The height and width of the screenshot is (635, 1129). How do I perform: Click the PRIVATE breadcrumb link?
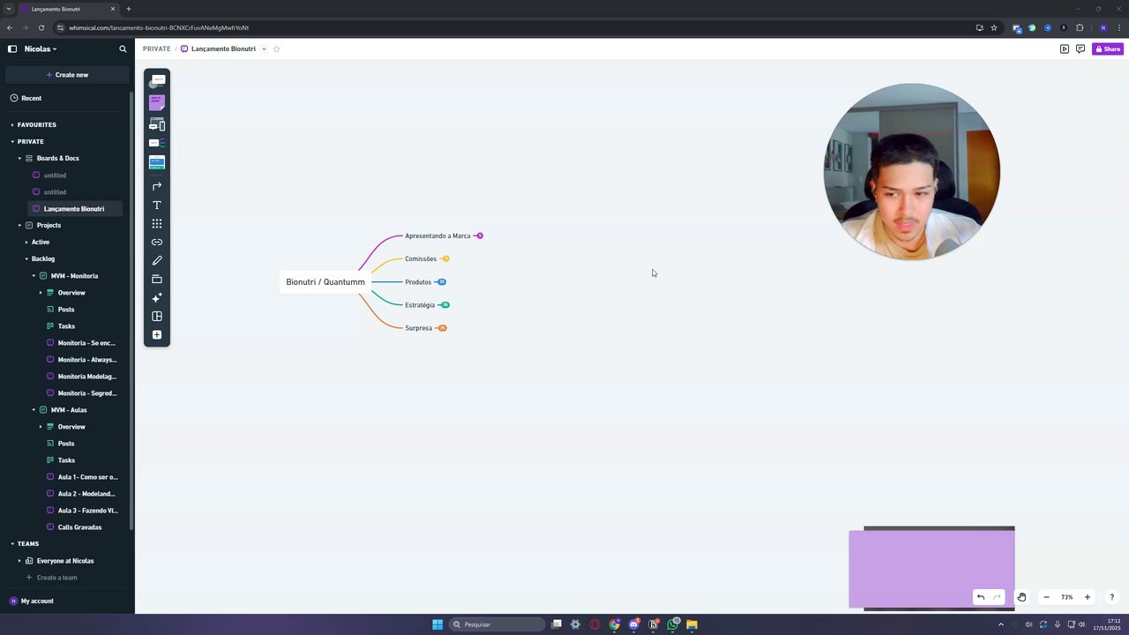[x=156, y=49]
